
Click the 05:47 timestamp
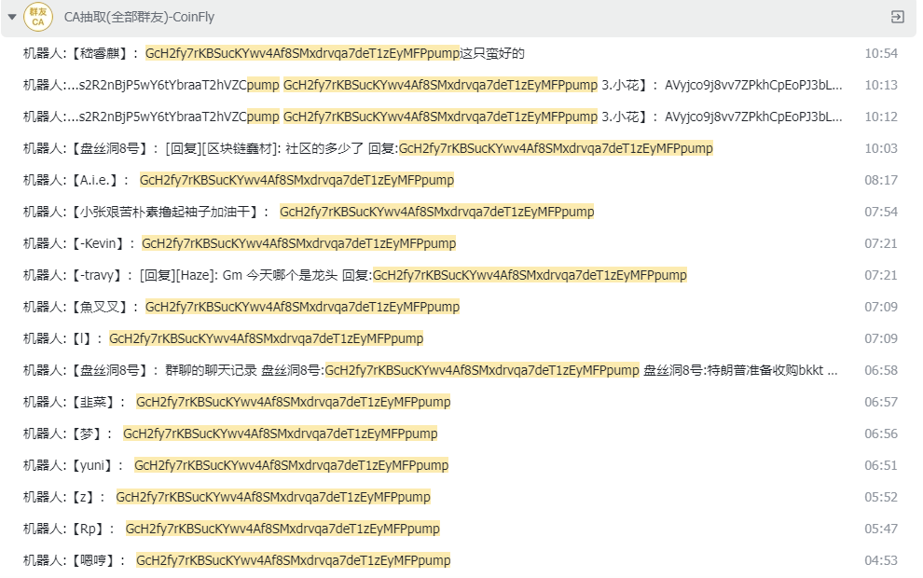click(x=881, y=530)
